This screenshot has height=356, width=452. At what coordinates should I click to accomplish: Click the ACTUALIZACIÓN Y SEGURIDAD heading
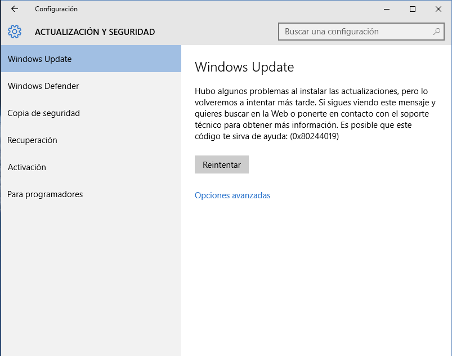coord(95,32)
